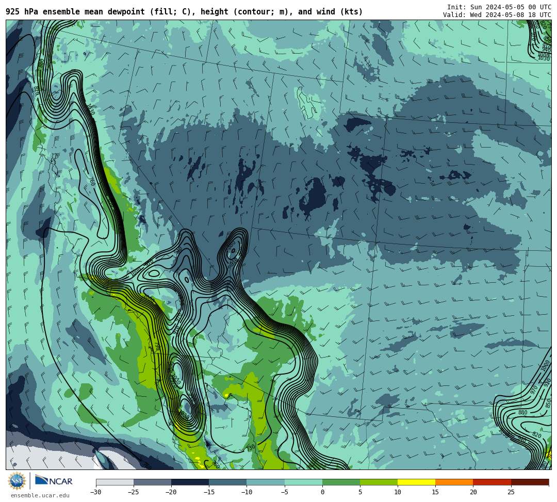Click the 880 contour label in the lower right
The height and width of the screenshot is (502, 557).
(x=522, y=412)
